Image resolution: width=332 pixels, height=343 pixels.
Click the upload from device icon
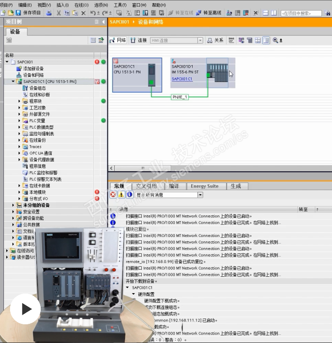pos(145,13)
